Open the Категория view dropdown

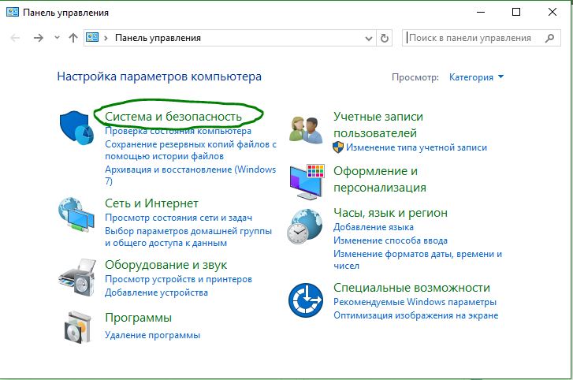click(476, 77)
